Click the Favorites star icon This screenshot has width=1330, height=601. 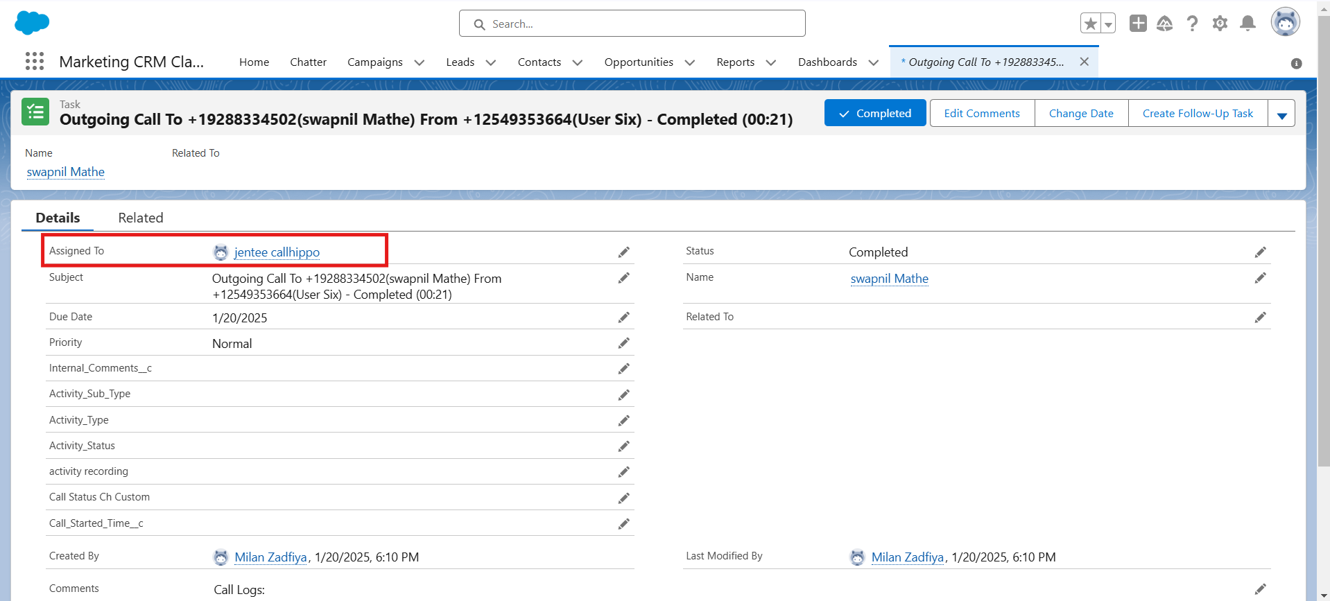[x=1091, y=24]
